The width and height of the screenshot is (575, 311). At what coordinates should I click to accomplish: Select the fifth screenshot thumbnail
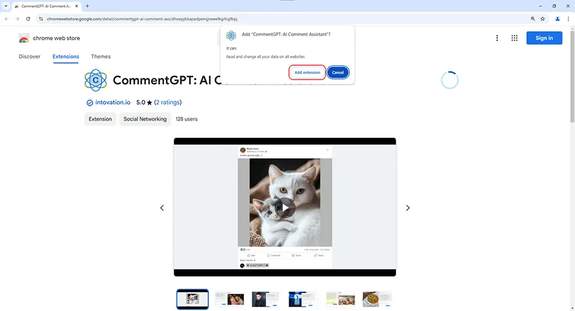pos(340,299)
